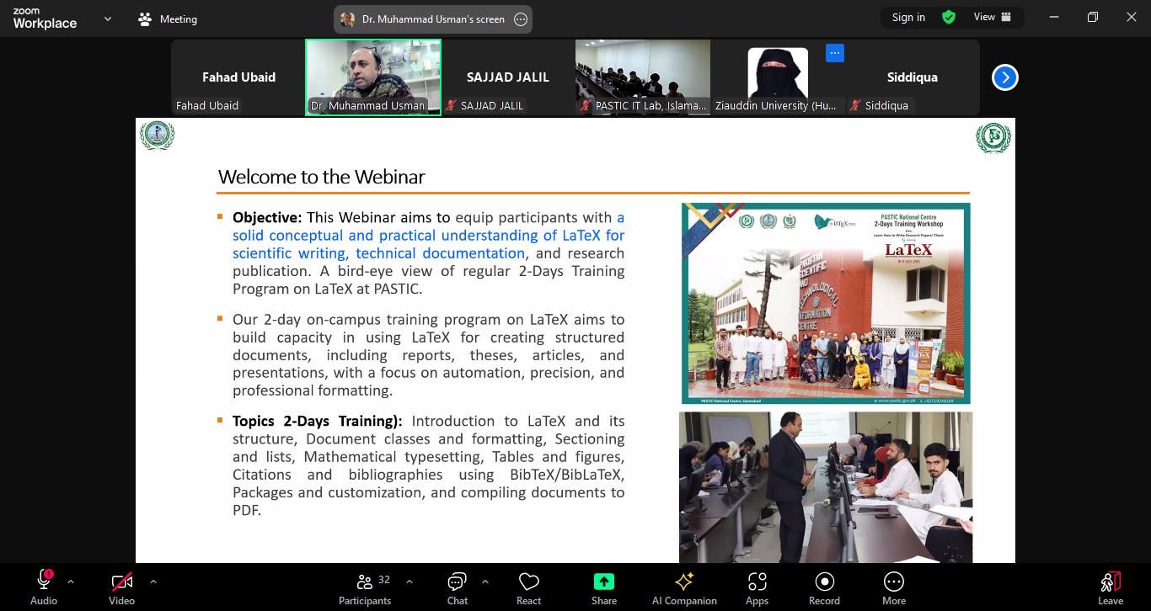
Task: Unmute microphone using the Audio button
Action: point(44,588)
